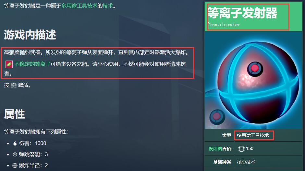Click the 核心技术 value in infobox

[x=246, y=162]
